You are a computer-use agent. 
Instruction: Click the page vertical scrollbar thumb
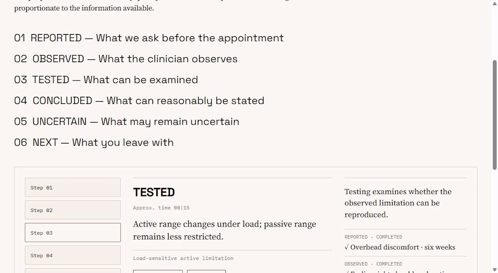[x=494, y=115]
